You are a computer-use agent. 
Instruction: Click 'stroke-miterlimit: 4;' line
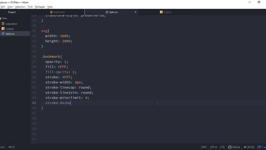point(67,98)
